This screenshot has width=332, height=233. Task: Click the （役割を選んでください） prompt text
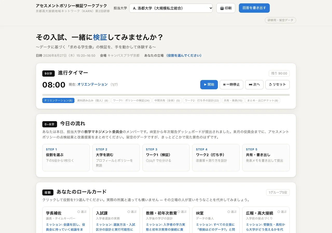pyautogui.click(x=184, y=55)
